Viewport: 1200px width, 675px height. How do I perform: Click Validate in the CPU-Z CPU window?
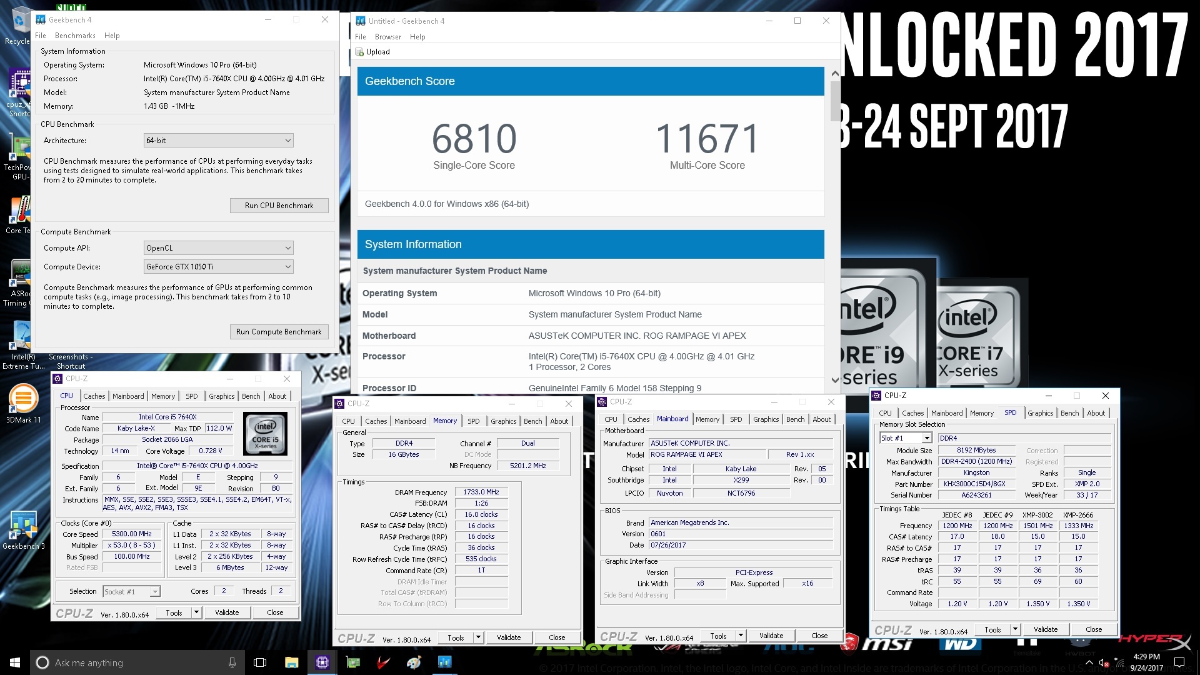(x=227, y=612)
